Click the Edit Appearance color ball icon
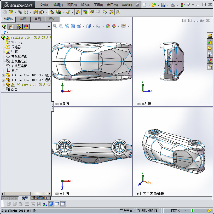214x214 pixels. [108, 26]
